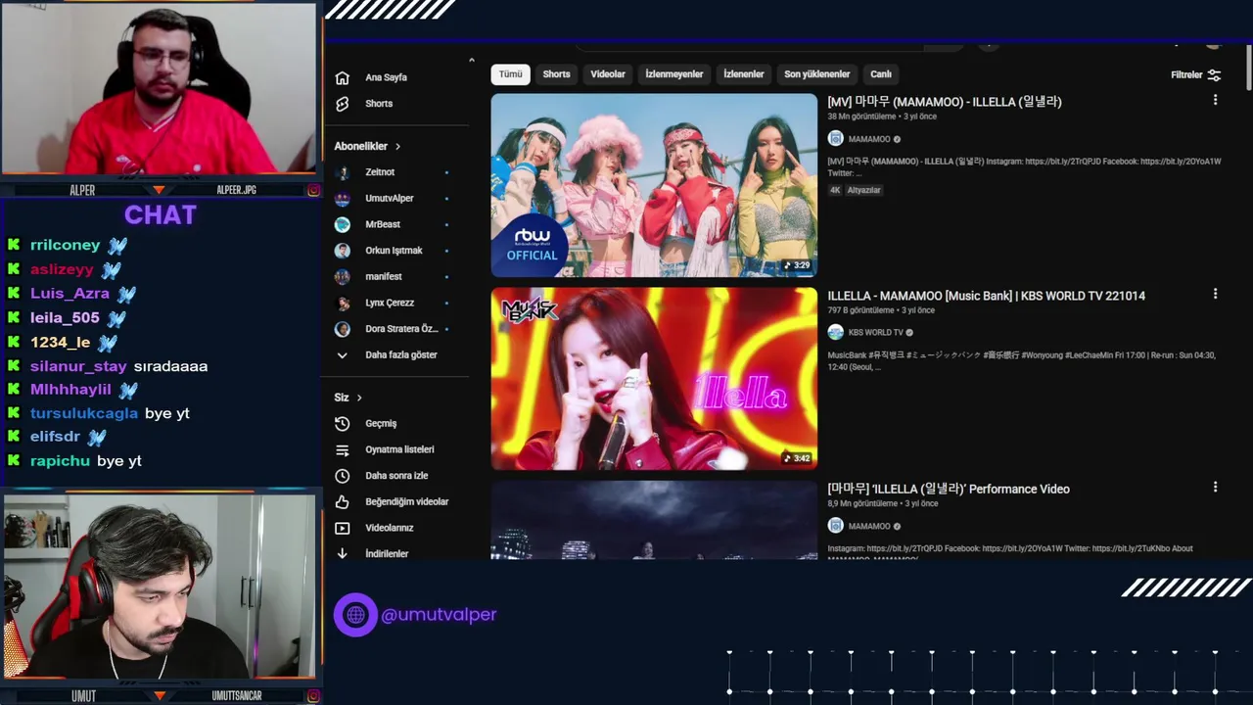This screenshot has width=1253, height=705.
Task: Open ILLELLA Performance Video title link
Action: point(949,489)
